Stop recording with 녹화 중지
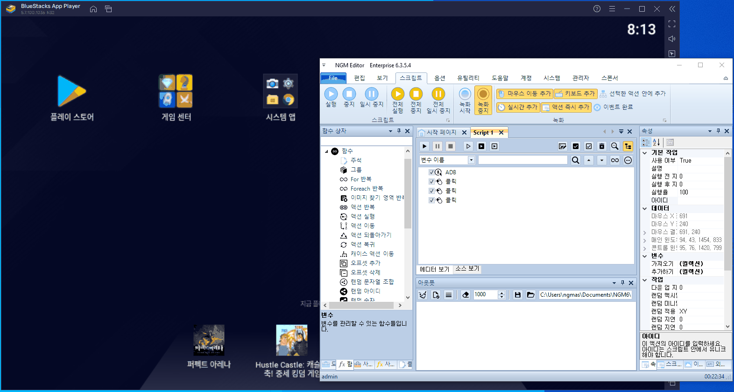 tap(483, 100)
